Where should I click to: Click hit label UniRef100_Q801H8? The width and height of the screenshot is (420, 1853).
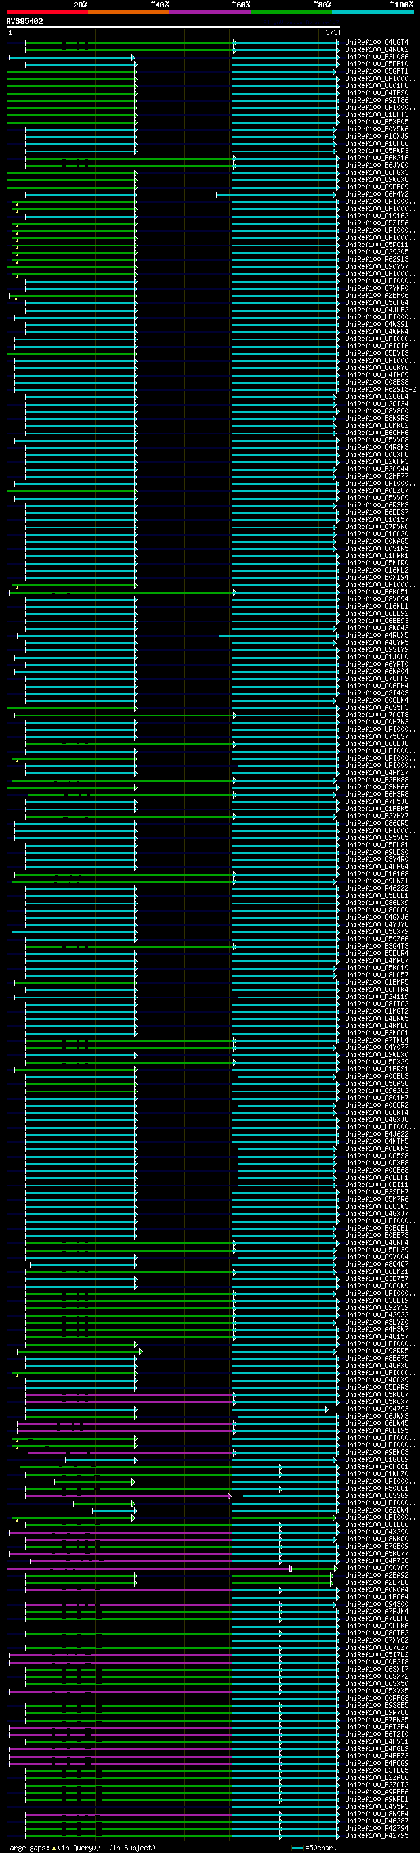tap(377, 85)
